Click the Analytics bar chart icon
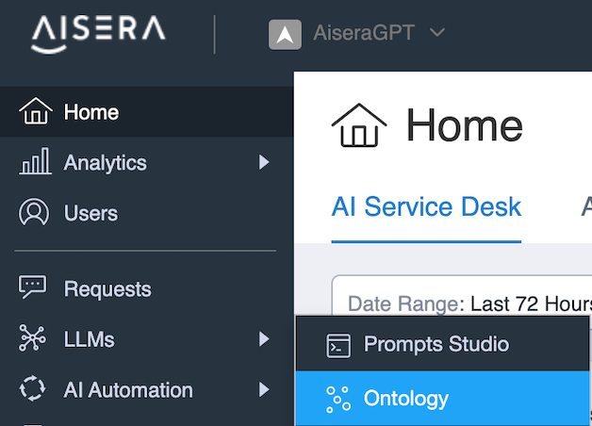This screenshot has height=426, width=592. (35, 161)
